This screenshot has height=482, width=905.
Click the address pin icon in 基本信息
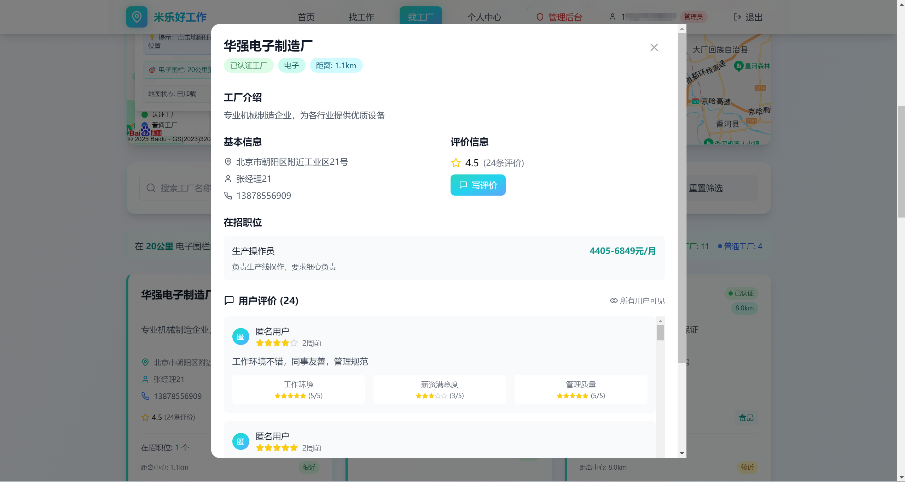pyautogui.click(x=228, y=162)
